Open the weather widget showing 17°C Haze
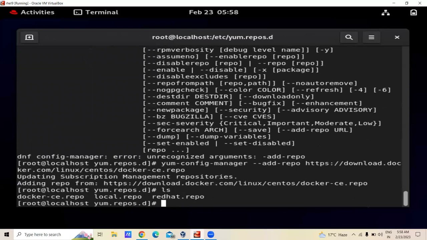The width and height of the screenshot is (427, 240). pos(333,235)
